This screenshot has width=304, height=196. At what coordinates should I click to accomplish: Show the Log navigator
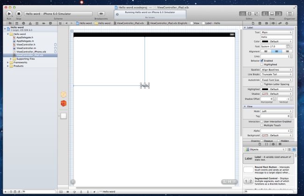click(51, 23)
